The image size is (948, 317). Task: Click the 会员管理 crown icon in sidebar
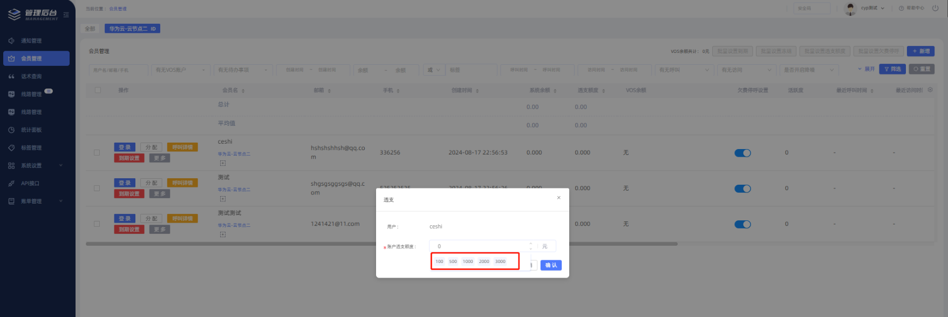[x=11, y=58]
